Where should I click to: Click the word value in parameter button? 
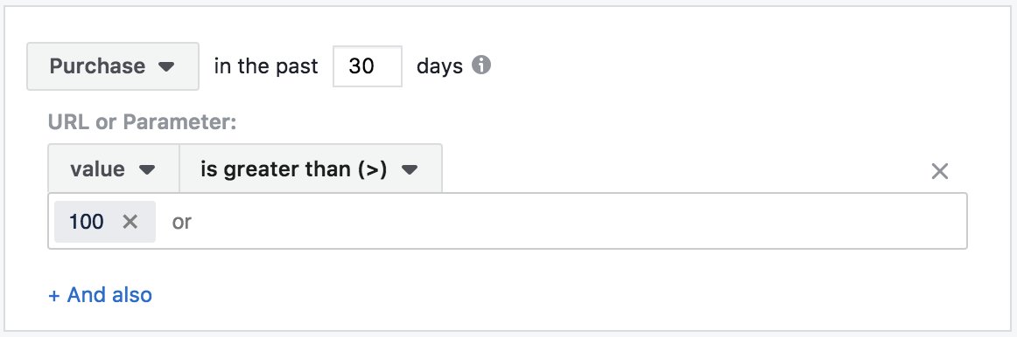[x=97, y=169]
